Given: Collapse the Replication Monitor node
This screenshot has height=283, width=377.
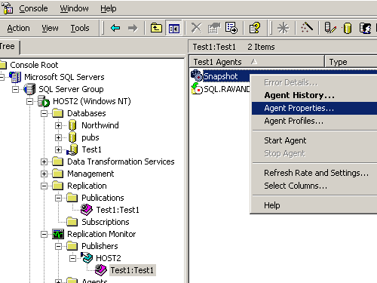Looking at the screenshot, I should [x=44, y=235].
